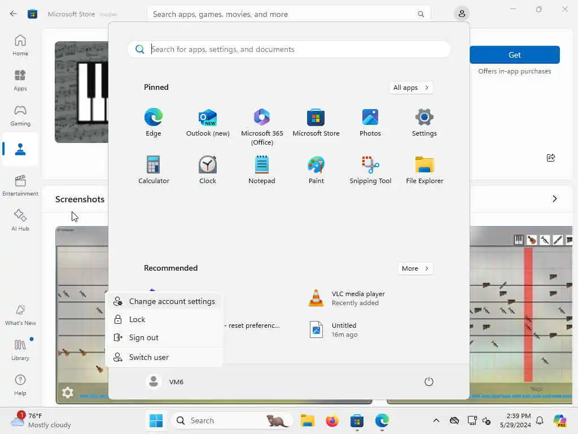
Task: Open Copilot preview taskbar icon
Action: click(x=560, y=420)
